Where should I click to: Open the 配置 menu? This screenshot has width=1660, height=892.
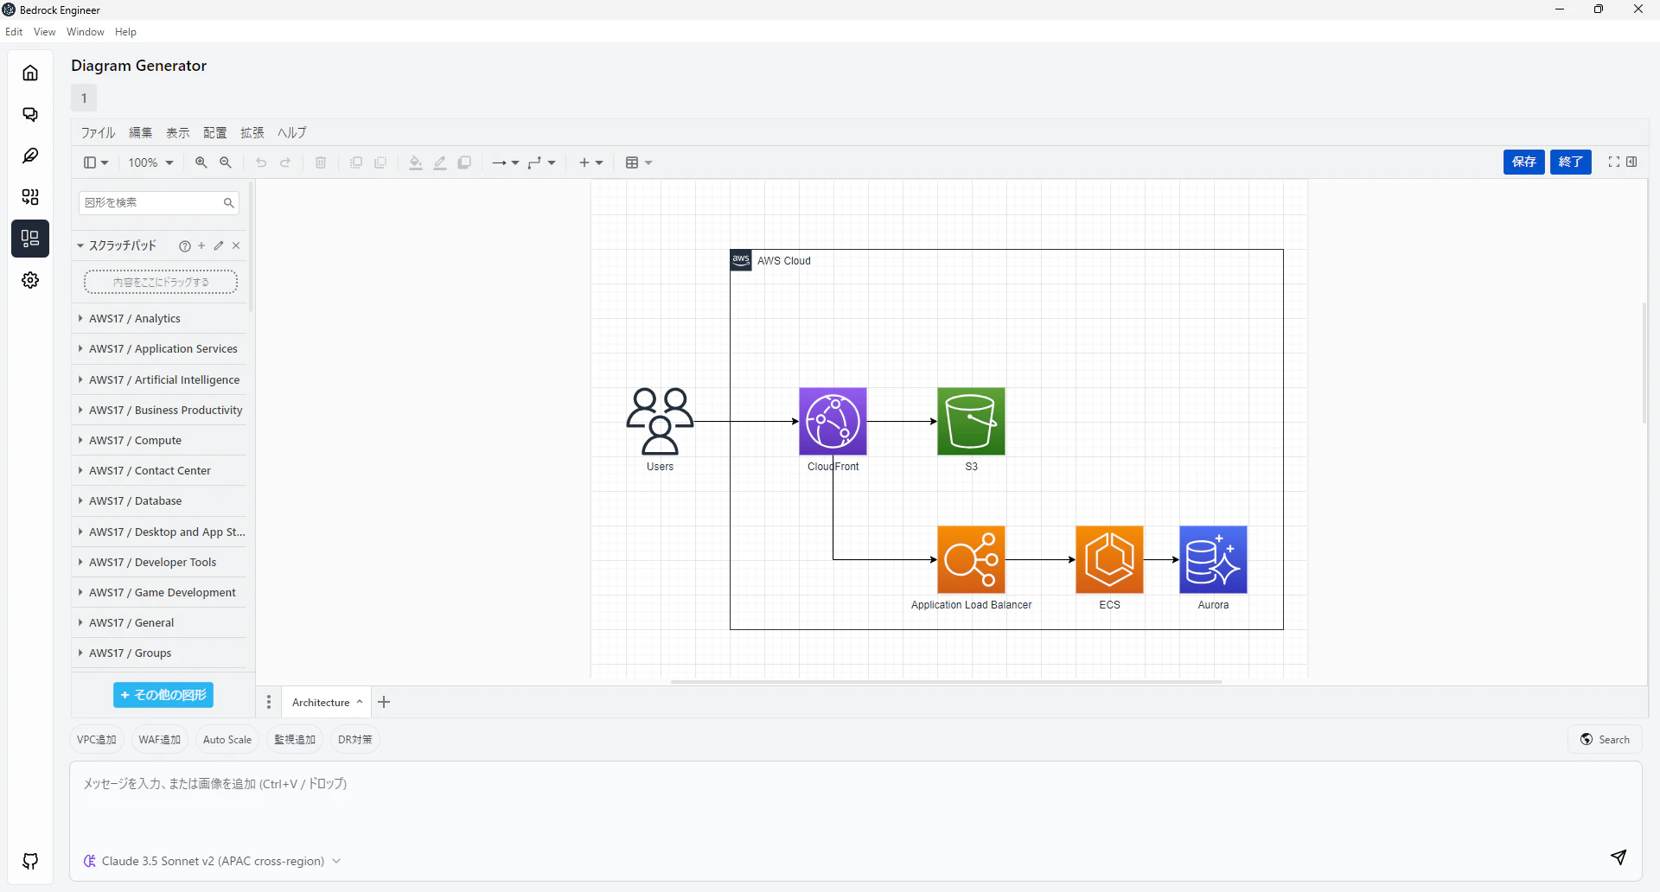point(215,133)
